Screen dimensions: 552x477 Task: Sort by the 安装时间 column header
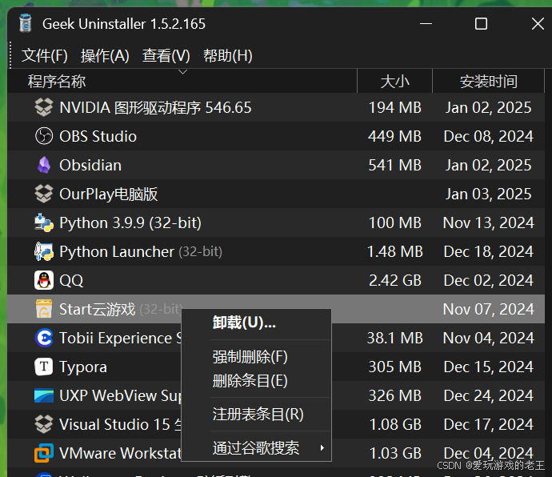pyautogui.click(x=489, y=82)
